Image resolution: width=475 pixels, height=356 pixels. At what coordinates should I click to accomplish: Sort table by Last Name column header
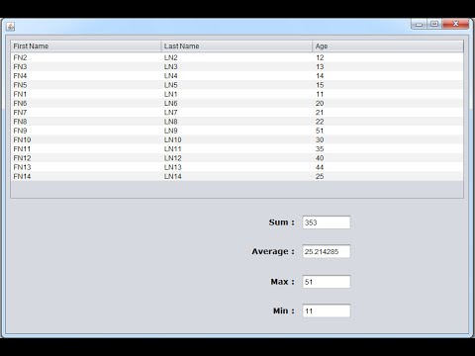[237, 46]
